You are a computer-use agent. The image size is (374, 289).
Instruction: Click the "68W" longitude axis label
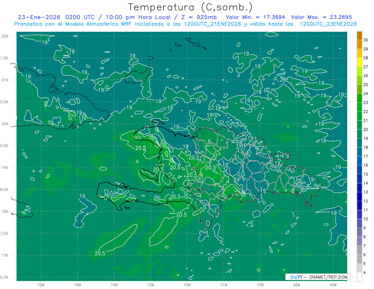[333, 285]
